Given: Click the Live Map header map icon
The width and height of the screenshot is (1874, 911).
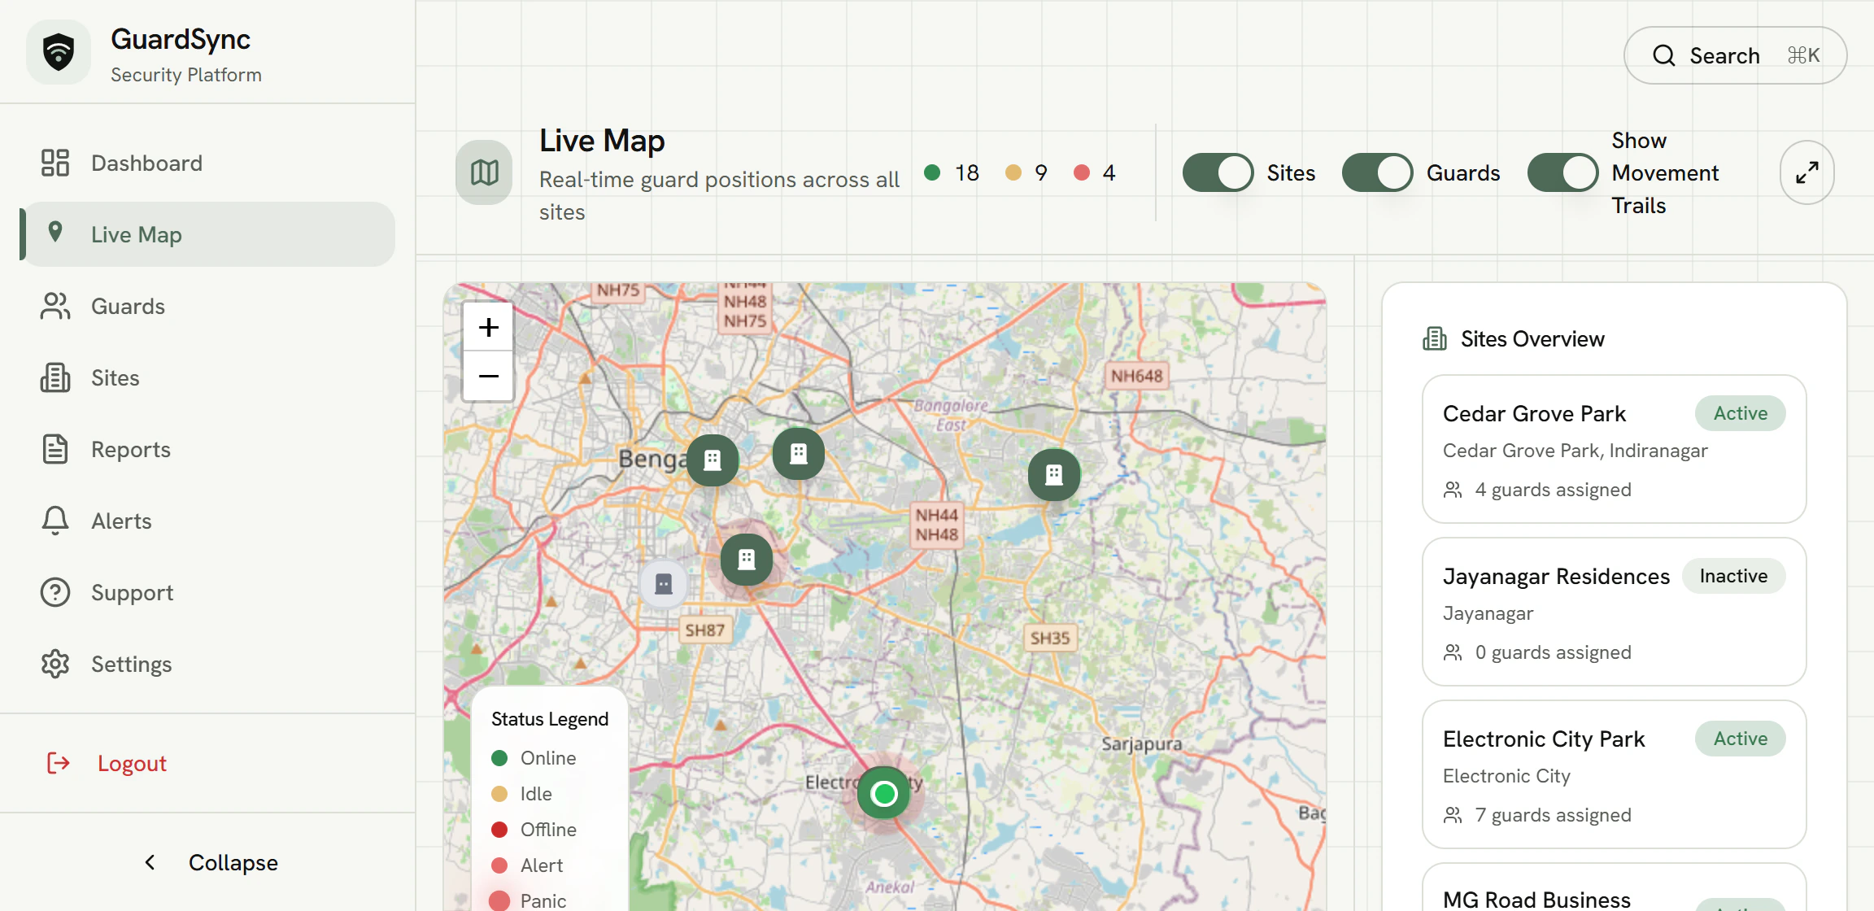Looking at the screenshot, I should [x=484, y=172].
